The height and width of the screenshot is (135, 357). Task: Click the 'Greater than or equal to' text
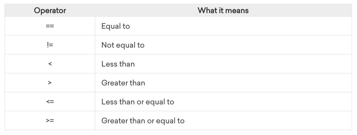(x=143, y=121)
